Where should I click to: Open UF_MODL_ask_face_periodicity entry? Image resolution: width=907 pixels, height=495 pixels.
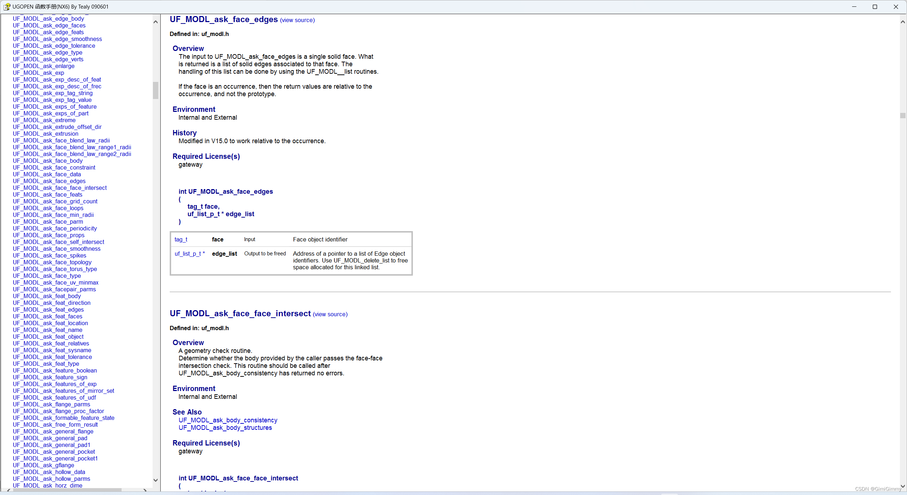tap(55, 228)
